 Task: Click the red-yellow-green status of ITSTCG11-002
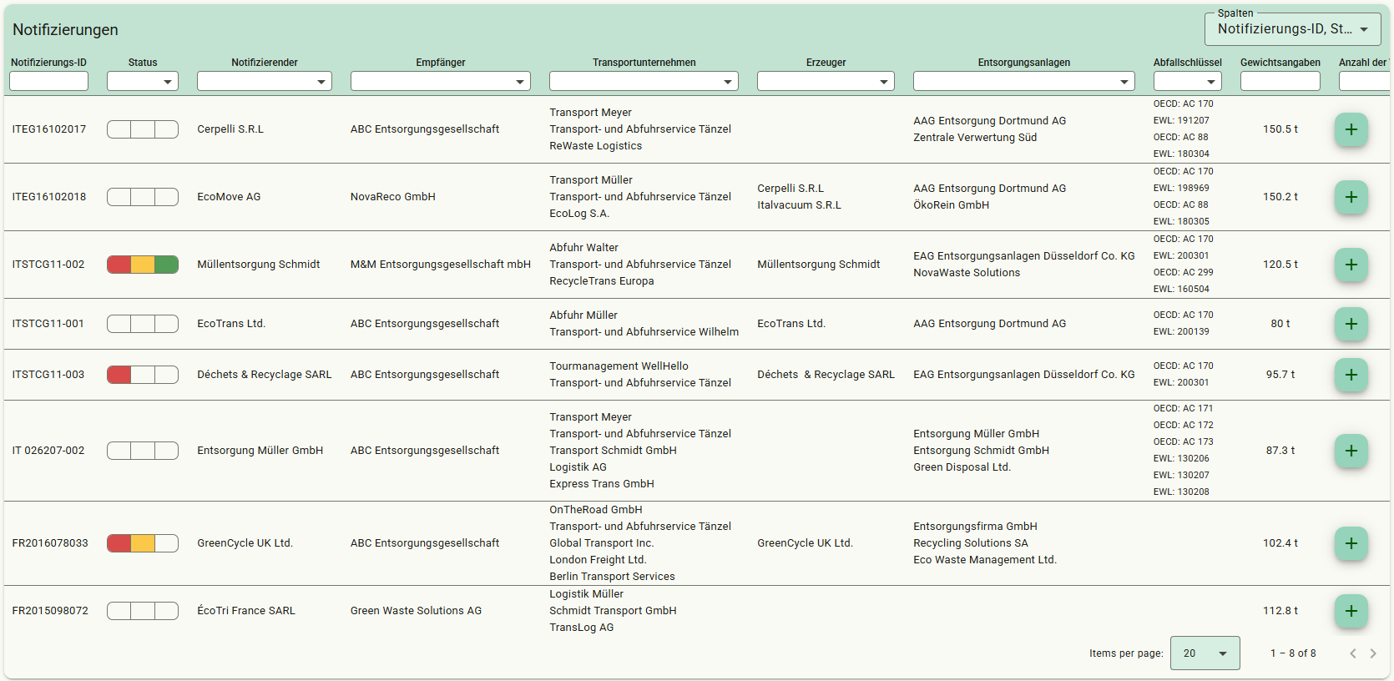(x=143, y=265)
